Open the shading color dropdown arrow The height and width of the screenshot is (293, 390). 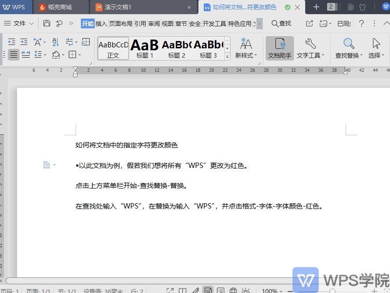[63, 55]
